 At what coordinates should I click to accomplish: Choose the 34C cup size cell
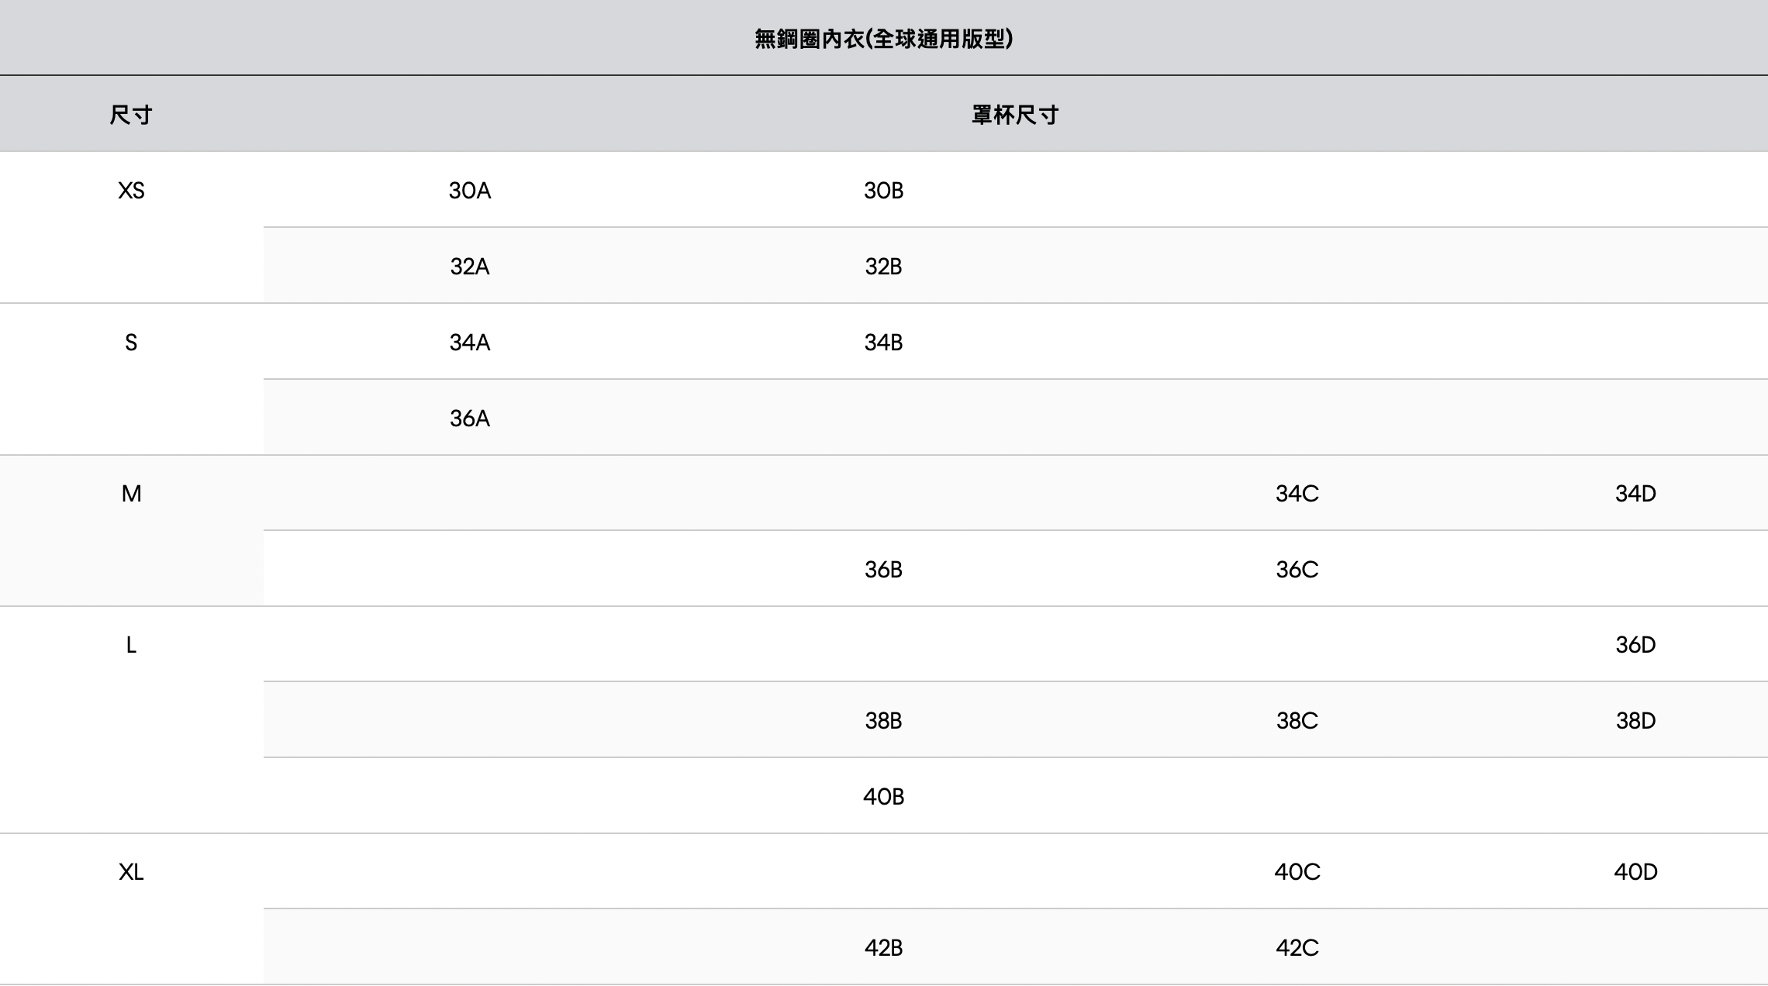pyautogui.click(x=1297, y=494)
